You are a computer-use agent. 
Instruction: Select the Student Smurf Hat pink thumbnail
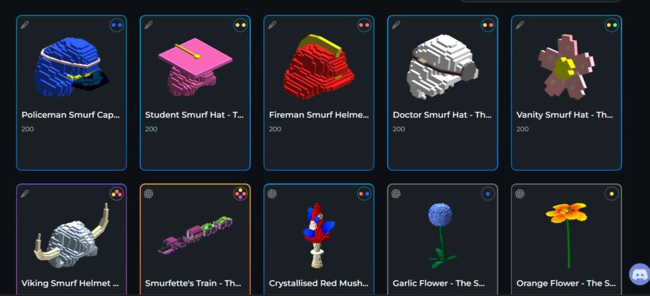coord(195,67)
